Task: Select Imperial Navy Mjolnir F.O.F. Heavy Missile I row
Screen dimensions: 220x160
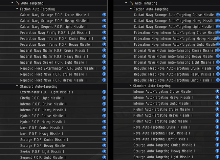Action: [x=53, y=56]
